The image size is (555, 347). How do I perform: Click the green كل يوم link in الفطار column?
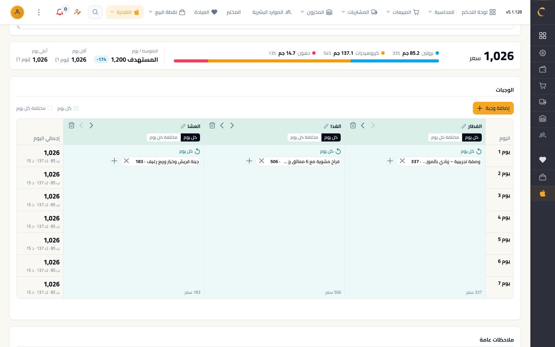point(471,151)
